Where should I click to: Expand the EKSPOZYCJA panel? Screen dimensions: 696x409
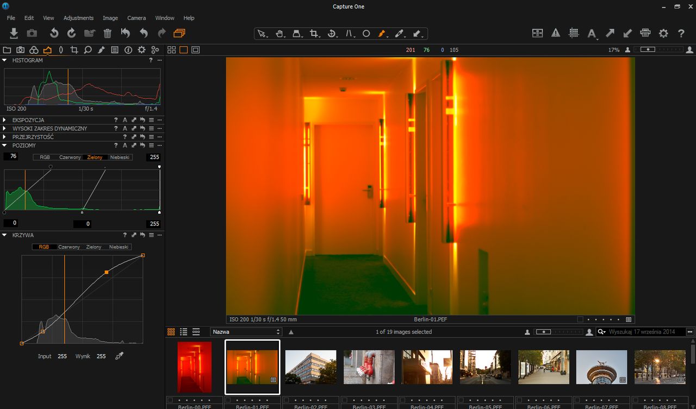(x=5, y=120)
